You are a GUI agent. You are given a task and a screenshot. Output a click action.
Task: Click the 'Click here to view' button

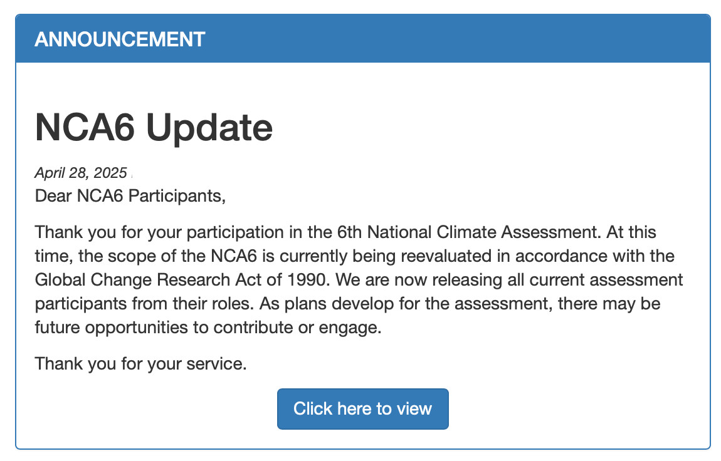pos(362,408)
